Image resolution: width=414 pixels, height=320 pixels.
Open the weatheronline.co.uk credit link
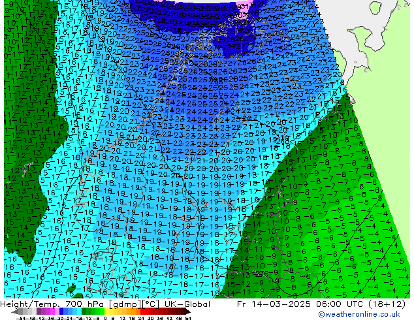[358, 314]
